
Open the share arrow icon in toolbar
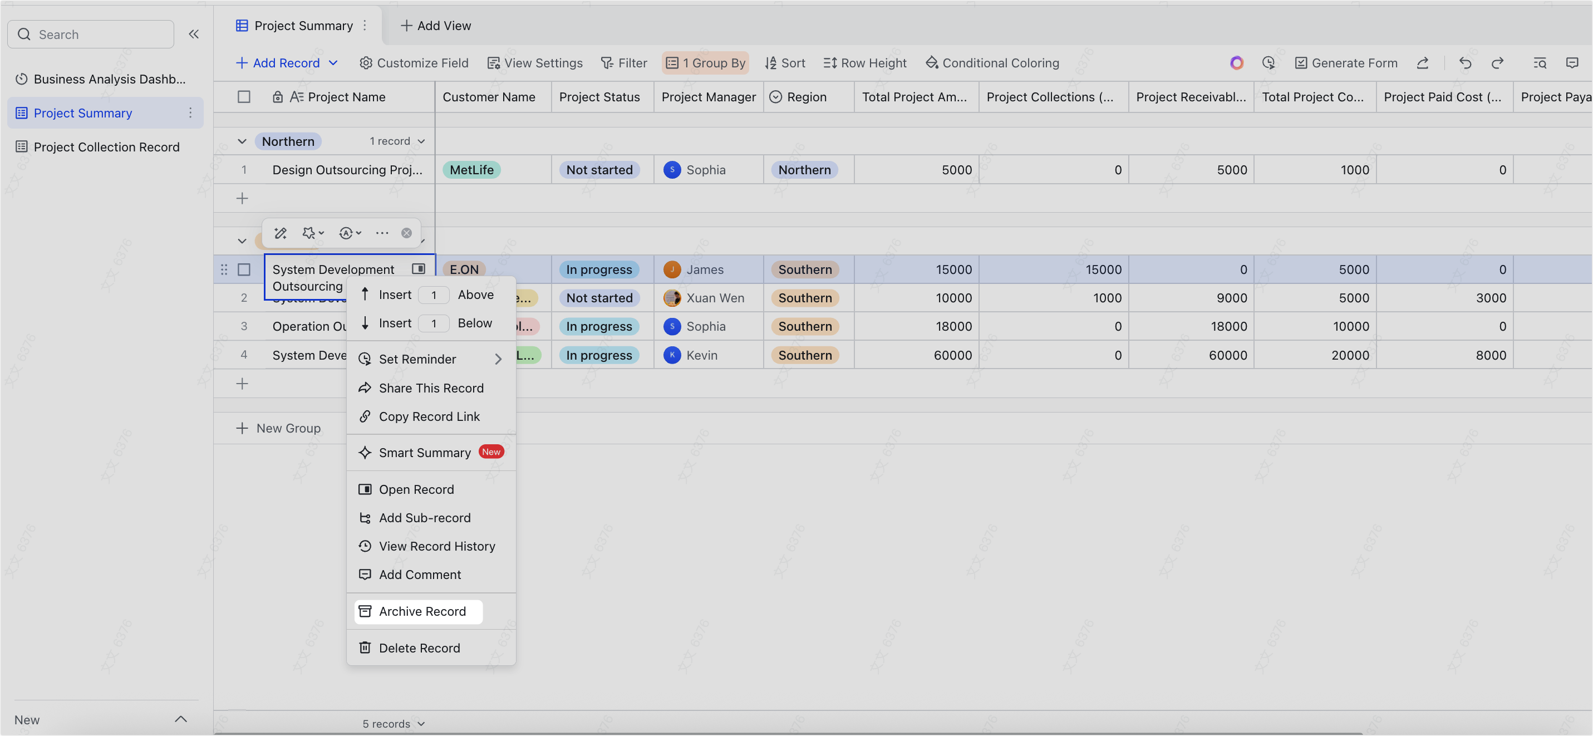(1422, 63)
